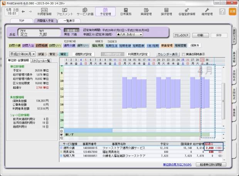
Task: Open the アセスメント module
Action: [x=64, y=12]
